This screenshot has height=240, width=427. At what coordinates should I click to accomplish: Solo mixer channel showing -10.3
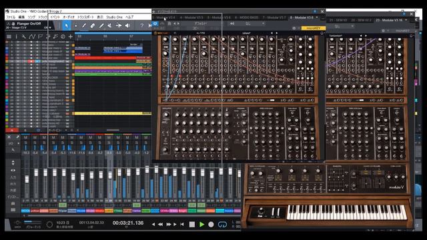[x=25, y=143]
